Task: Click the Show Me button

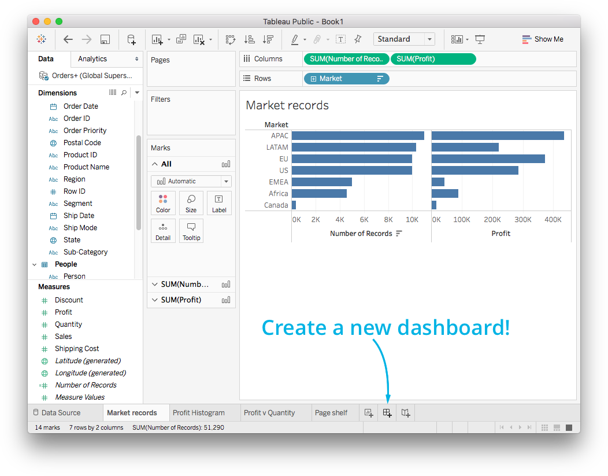Action: click(x=542, y=39)
